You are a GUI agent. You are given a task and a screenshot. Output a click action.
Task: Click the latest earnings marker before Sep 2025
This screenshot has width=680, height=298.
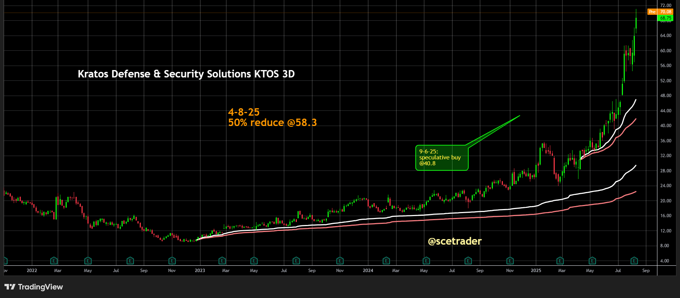pyautogui.click(x=634, y=261)
